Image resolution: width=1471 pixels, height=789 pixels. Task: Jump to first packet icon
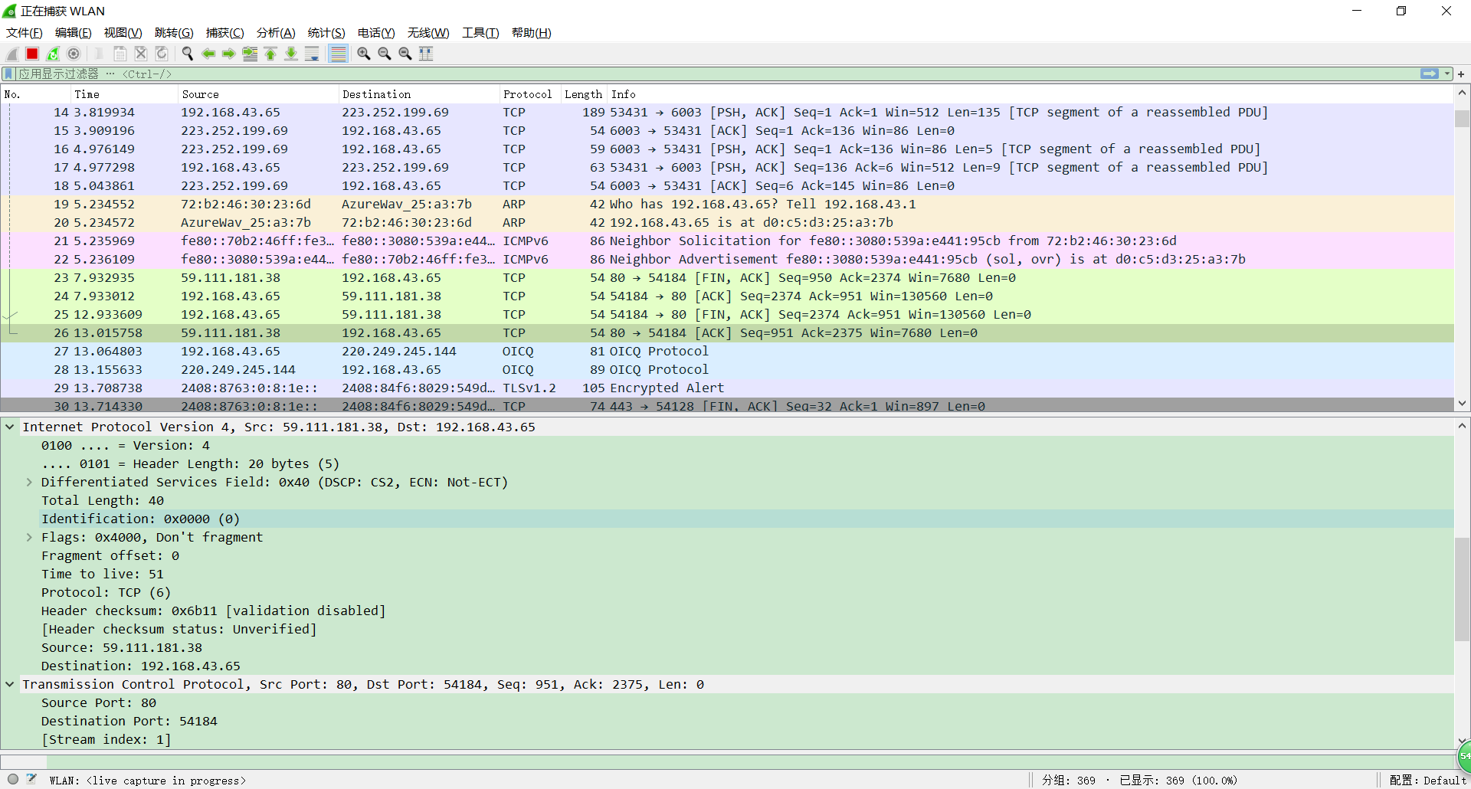point(270,54)
